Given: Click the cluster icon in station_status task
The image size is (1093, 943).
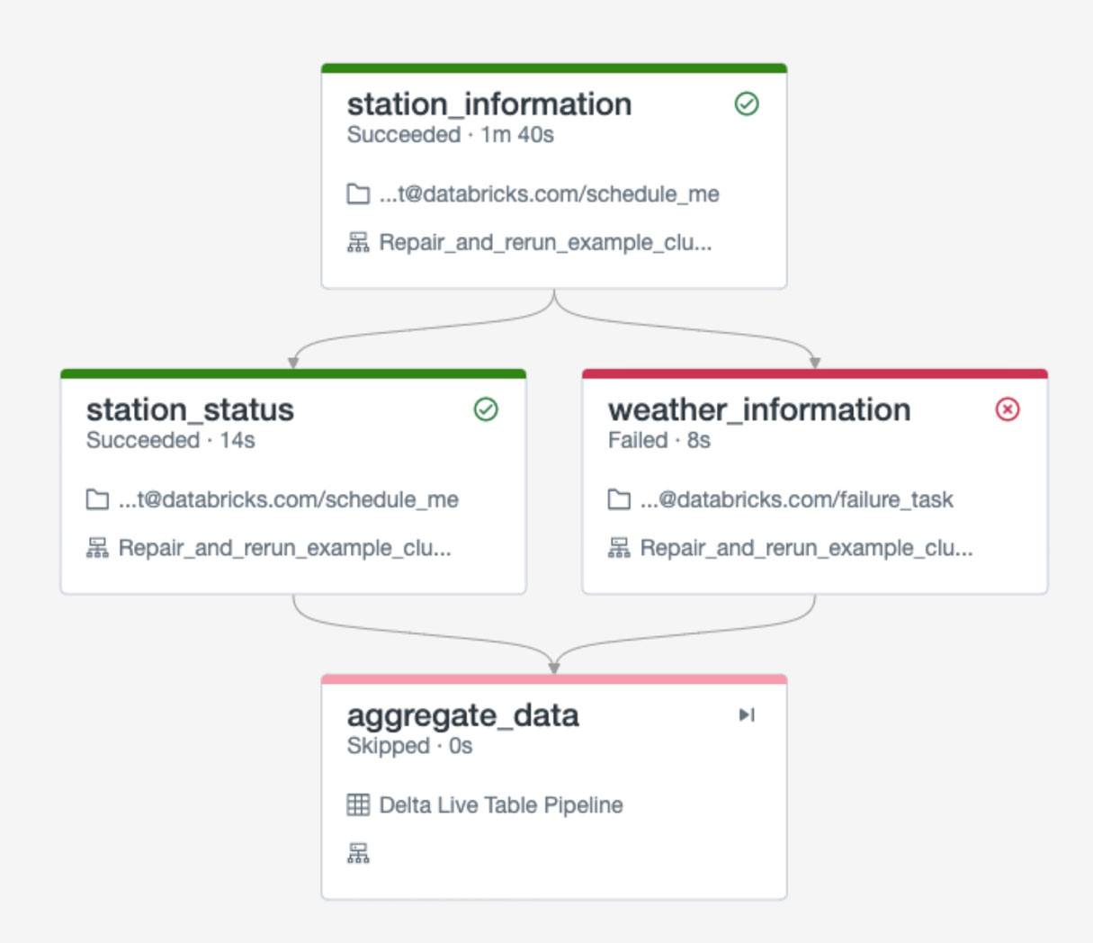Looking at the screenshot, I should tap(97, 548).
